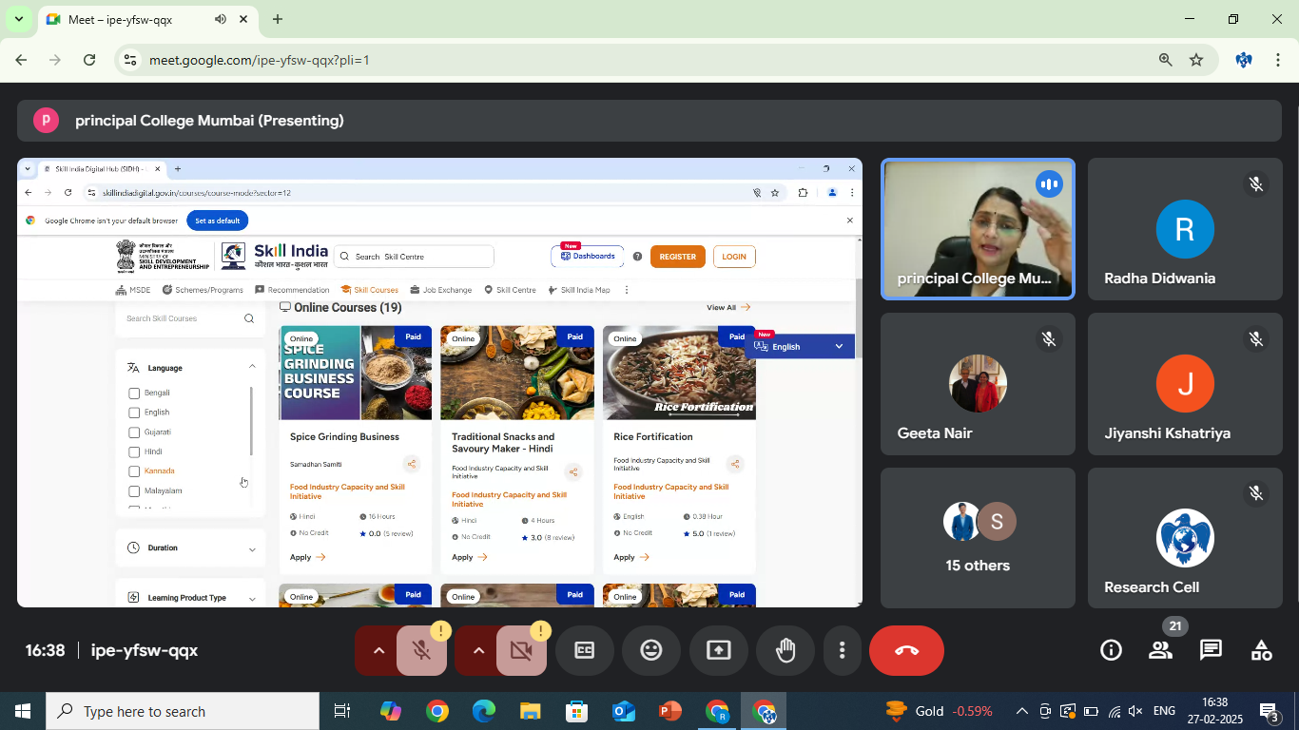1299x730 pixels.
Task: Open a new browser tab
Action: coord(278,19)
